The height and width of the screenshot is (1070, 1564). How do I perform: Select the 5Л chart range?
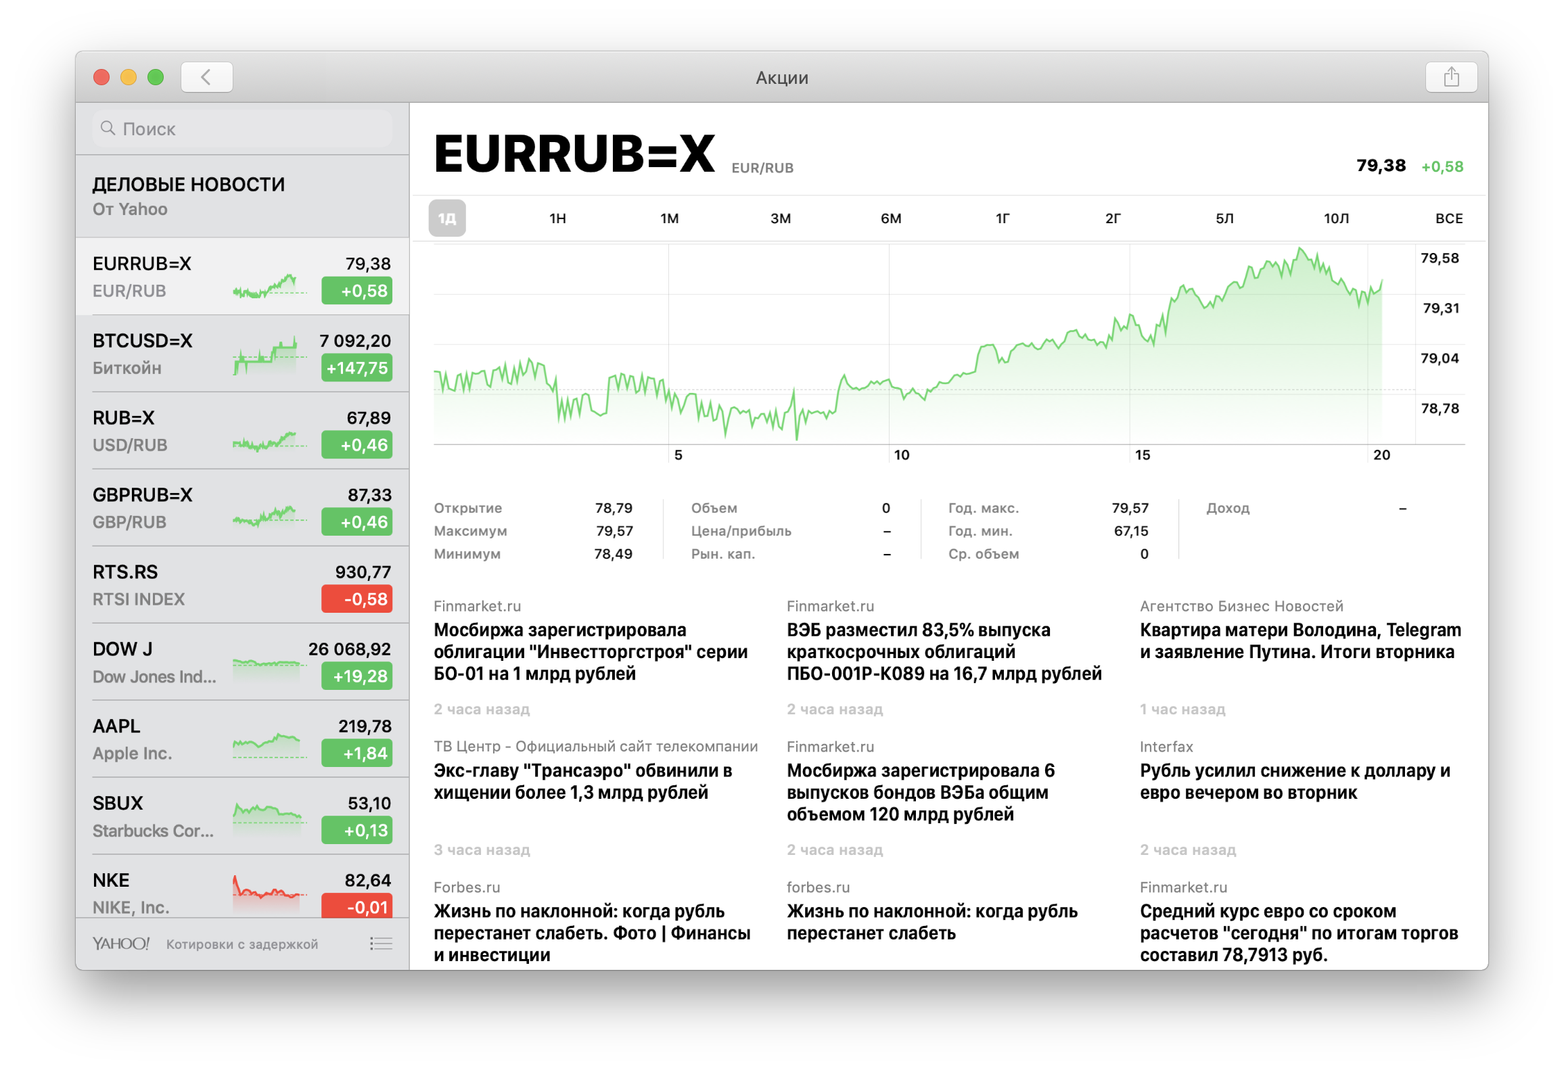[x=1224, y=218]
